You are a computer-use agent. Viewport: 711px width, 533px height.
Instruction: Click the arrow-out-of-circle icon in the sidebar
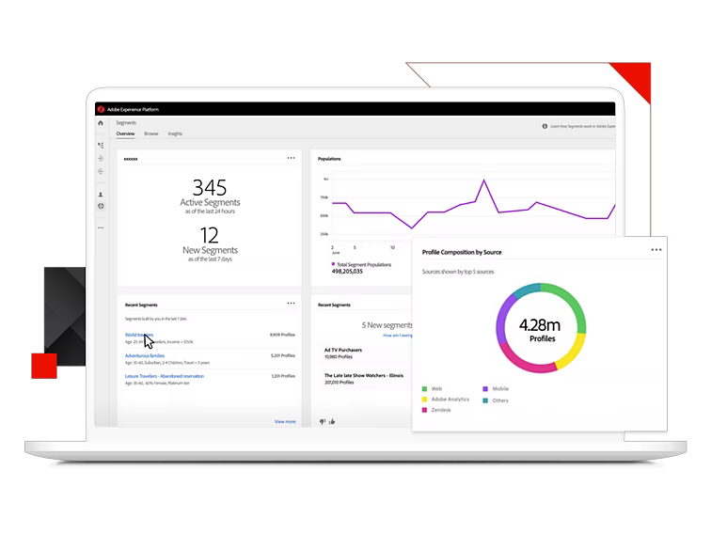[x=101, y=171]
